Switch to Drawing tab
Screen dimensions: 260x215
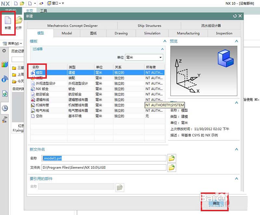point(121,33)
